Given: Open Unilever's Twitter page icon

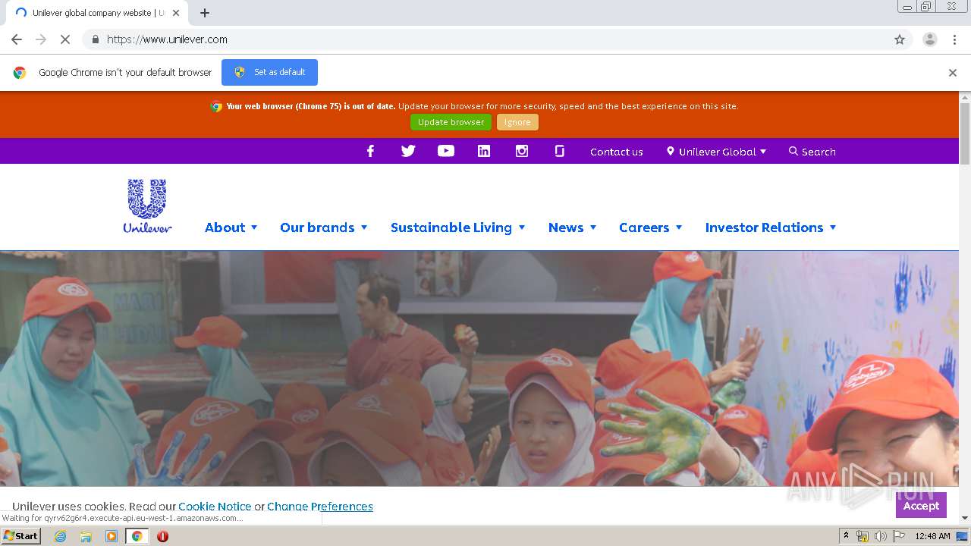Looking at the screenshot, I should tap(408, 151).
